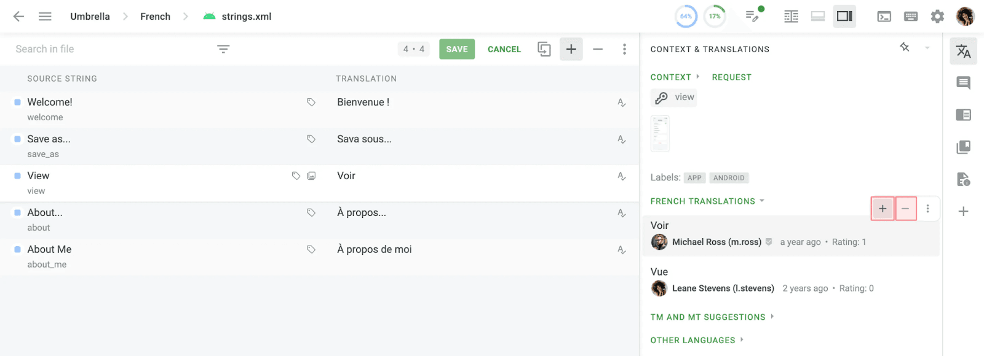The height and width of the screenshot is (356, 984).
Task: Expand French Translations dropdown
Action: tap(707, 201)
